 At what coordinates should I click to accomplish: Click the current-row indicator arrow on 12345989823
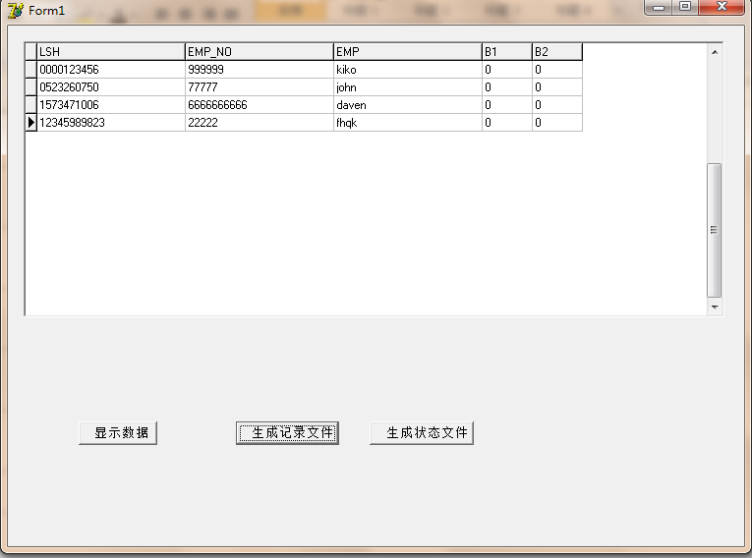[31, 123]
